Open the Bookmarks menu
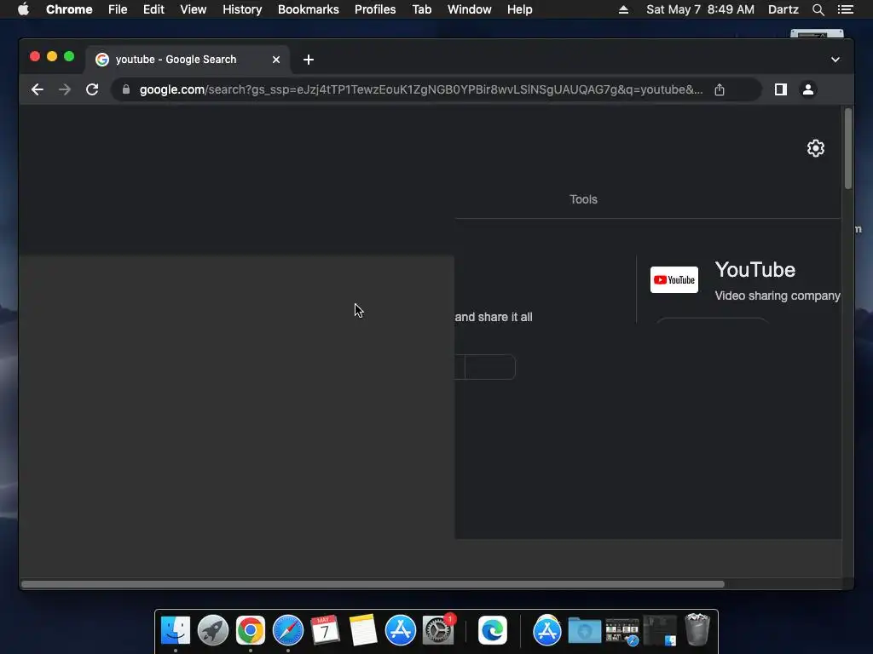 [309, 9]
